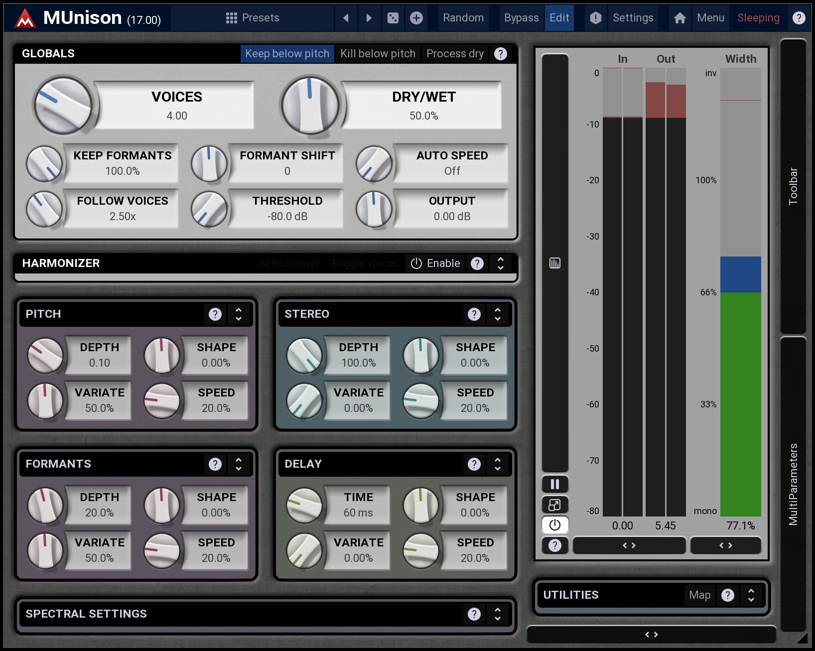Expand the Utilities panel arrows
This screenshot has height=651, width=815.
(751, 595)
